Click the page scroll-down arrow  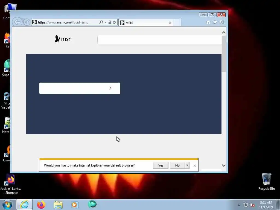pos(224,165)
